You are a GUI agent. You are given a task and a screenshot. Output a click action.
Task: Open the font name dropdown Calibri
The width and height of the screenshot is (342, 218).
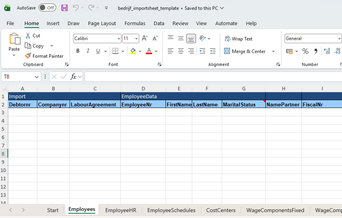119,38
